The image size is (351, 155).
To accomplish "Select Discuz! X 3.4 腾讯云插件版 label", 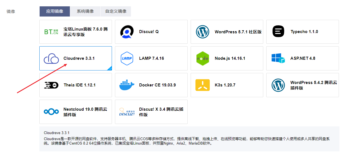I will pyautogui.click(x=161, y=112).
